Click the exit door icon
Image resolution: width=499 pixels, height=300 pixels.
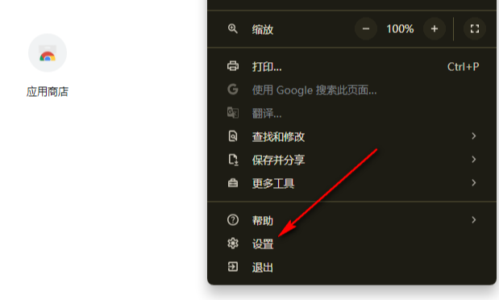tap(233, 267)
